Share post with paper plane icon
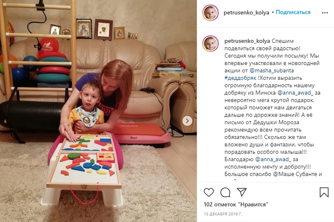 tap(242, 192)
